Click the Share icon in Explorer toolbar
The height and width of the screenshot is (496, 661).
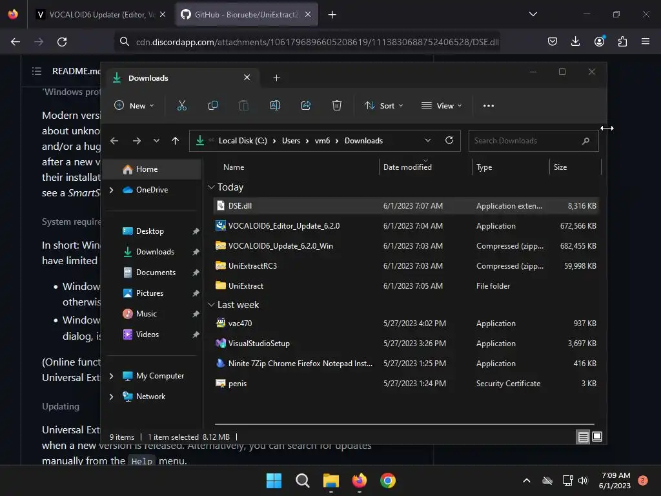(306, 105)
